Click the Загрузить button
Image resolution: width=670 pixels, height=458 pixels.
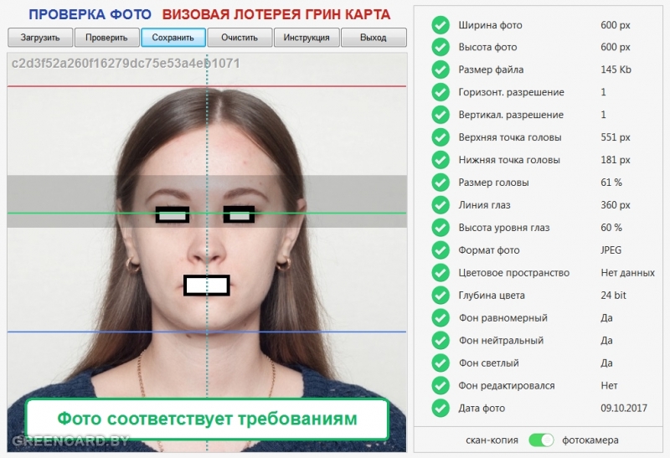tap(40, 38)
